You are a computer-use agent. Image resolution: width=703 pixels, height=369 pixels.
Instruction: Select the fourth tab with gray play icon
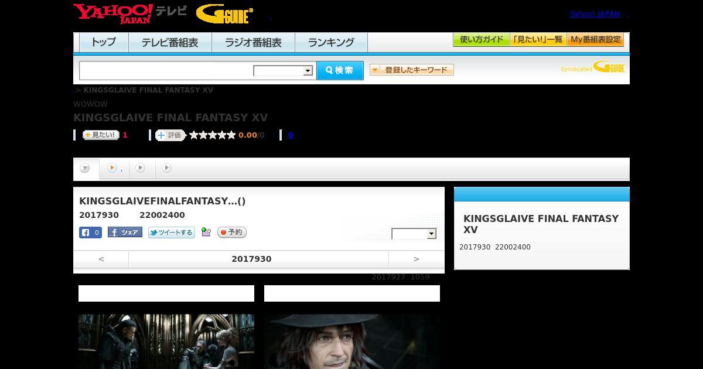[167, 168]
